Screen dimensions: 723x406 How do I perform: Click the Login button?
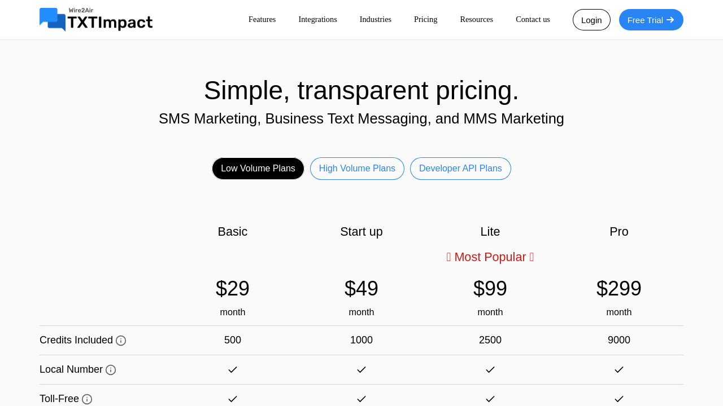tap(591, 20)
